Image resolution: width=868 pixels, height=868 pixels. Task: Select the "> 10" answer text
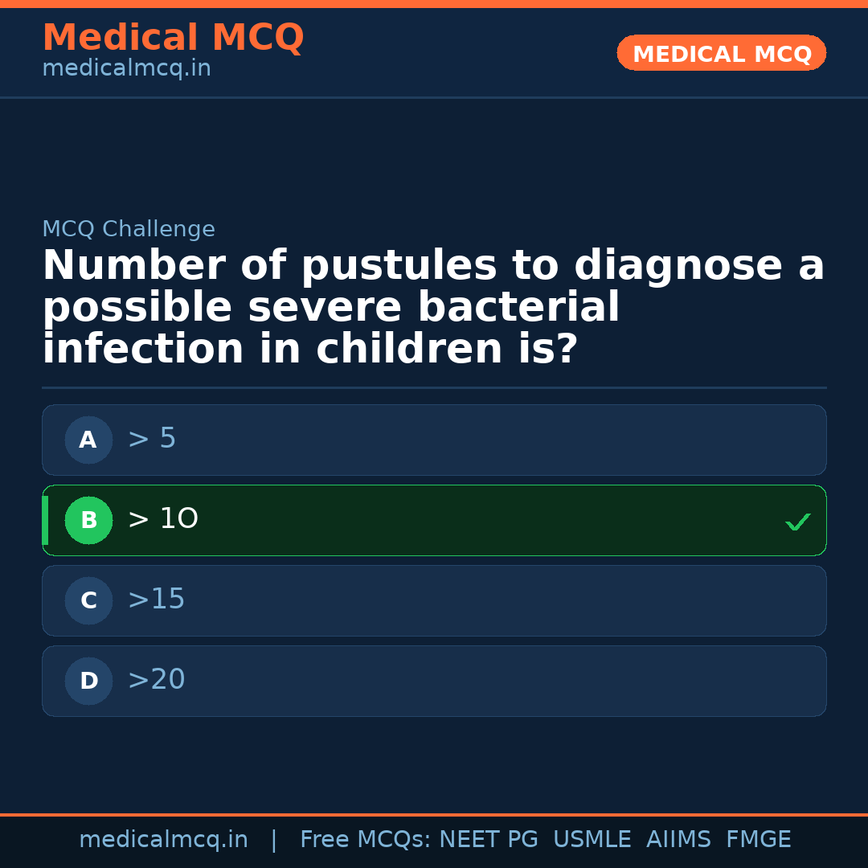tap(162, 519)
